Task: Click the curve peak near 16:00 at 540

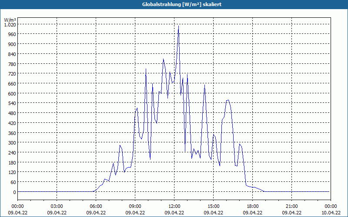Action: pyautogui.click(x=228, y=100)
